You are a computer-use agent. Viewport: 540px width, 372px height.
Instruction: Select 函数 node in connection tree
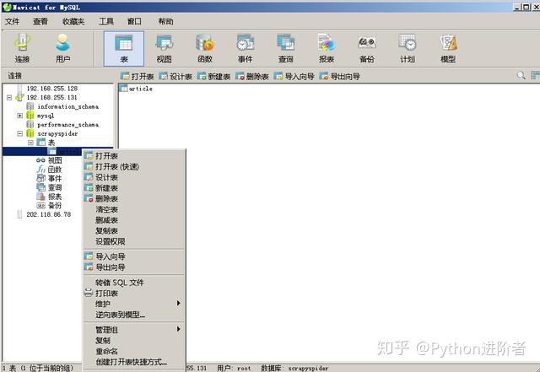(x=55, y=169)
